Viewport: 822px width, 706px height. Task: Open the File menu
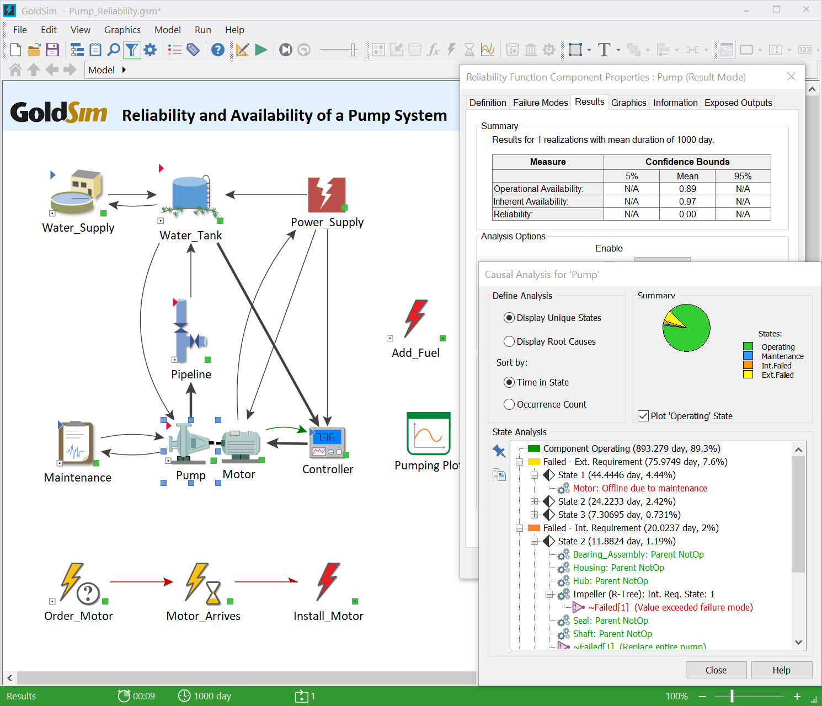tap(20, 30)
